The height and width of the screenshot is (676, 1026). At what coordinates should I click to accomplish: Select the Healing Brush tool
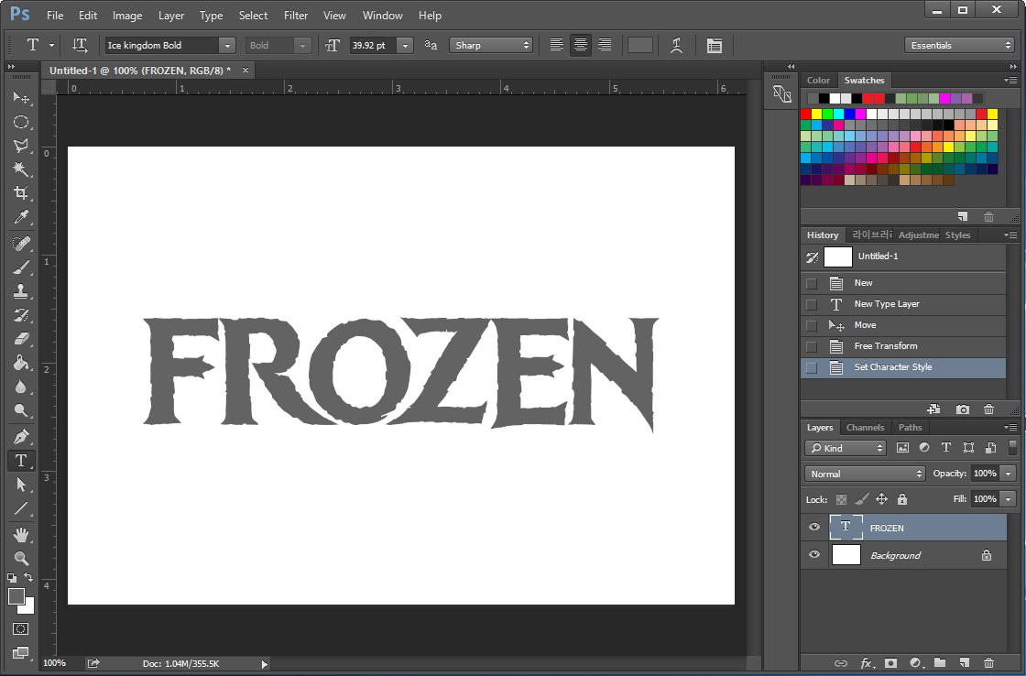click(x=21, y=244)
